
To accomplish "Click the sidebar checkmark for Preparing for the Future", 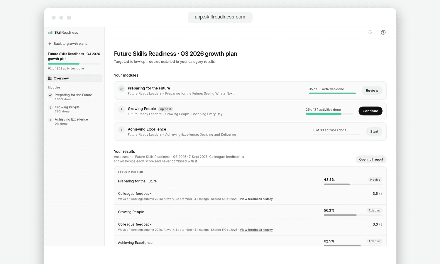I will (x=50, y=95).
